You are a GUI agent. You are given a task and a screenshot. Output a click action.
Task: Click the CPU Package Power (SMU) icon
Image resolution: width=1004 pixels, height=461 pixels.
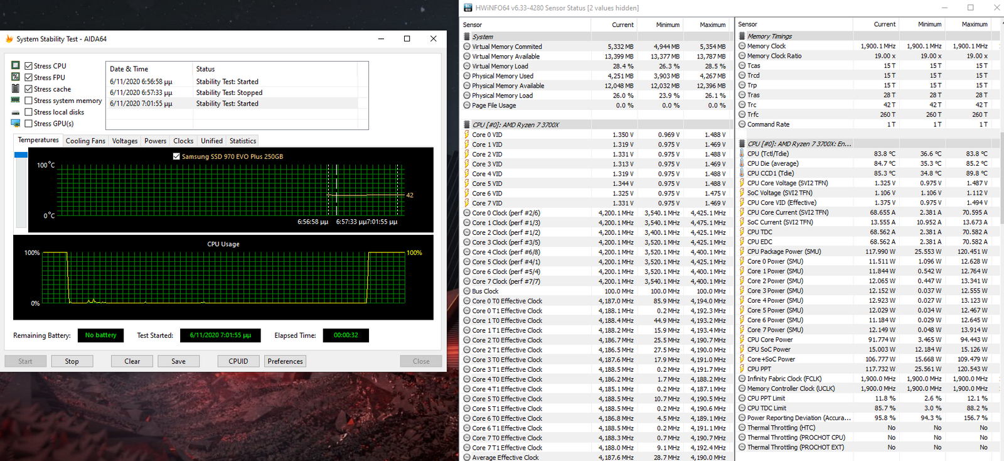tap(742, 251)
